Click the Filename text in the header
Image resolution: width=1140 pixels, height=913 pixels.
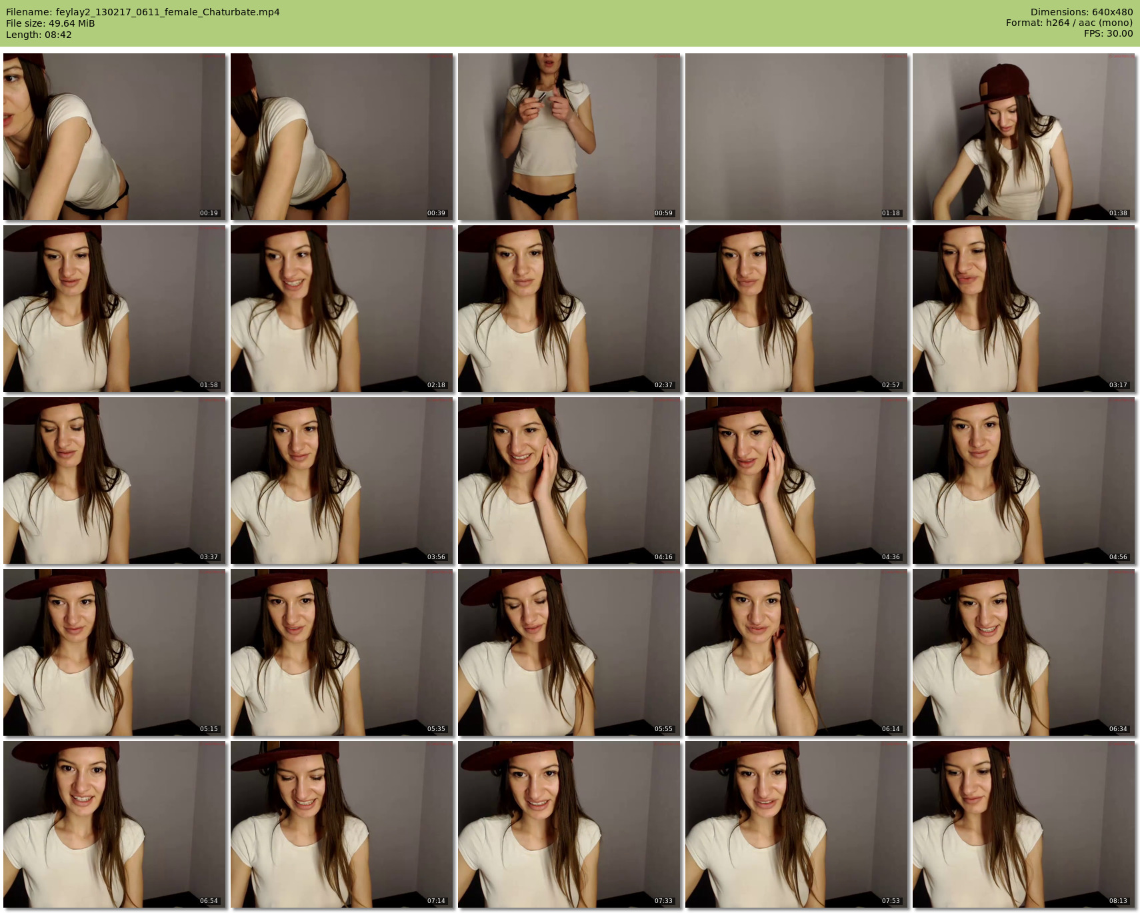143,12
